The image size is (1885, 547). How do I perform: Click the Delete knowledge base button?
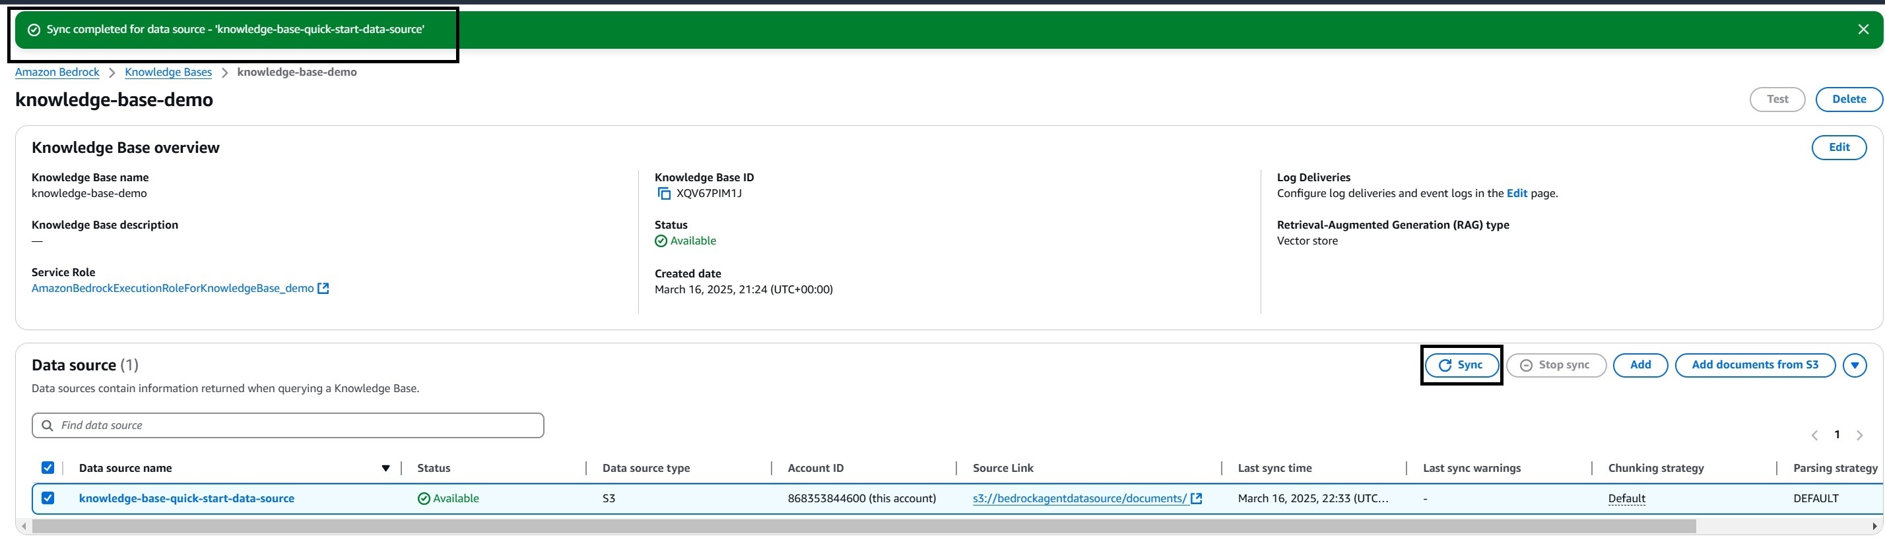1849,100
